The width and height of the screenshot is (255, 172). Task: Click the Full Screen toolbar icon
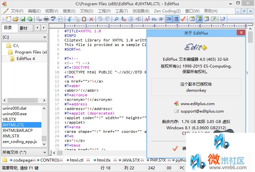click(214, 19)
